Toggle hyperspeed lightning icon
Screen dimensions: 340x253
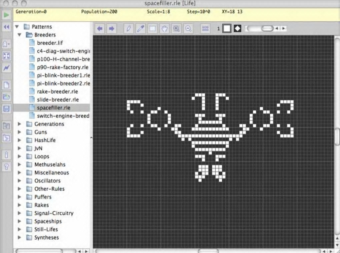click(x=6, y=68)
